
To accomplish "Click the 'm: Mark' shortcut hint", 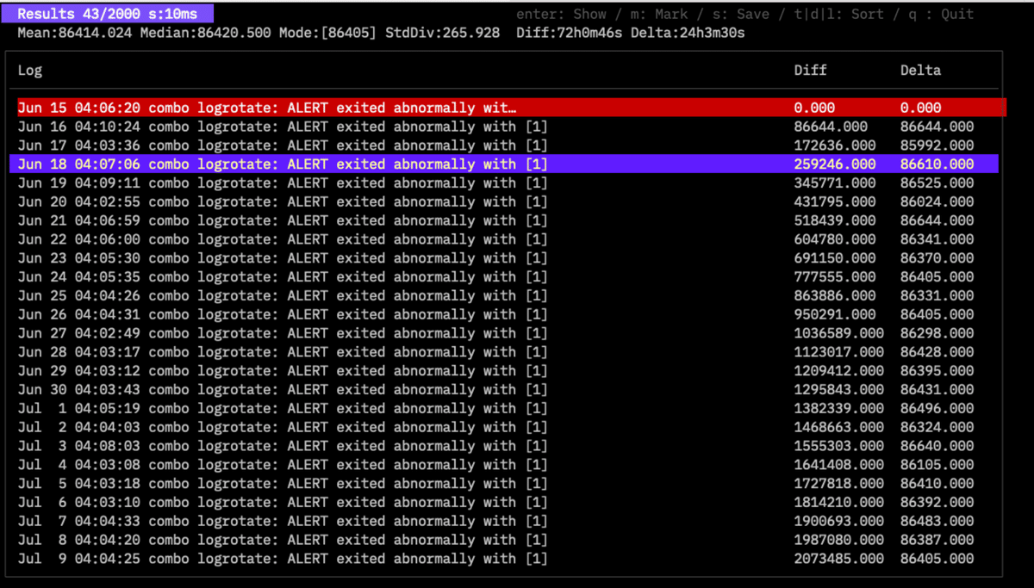I will coord(659,14).
